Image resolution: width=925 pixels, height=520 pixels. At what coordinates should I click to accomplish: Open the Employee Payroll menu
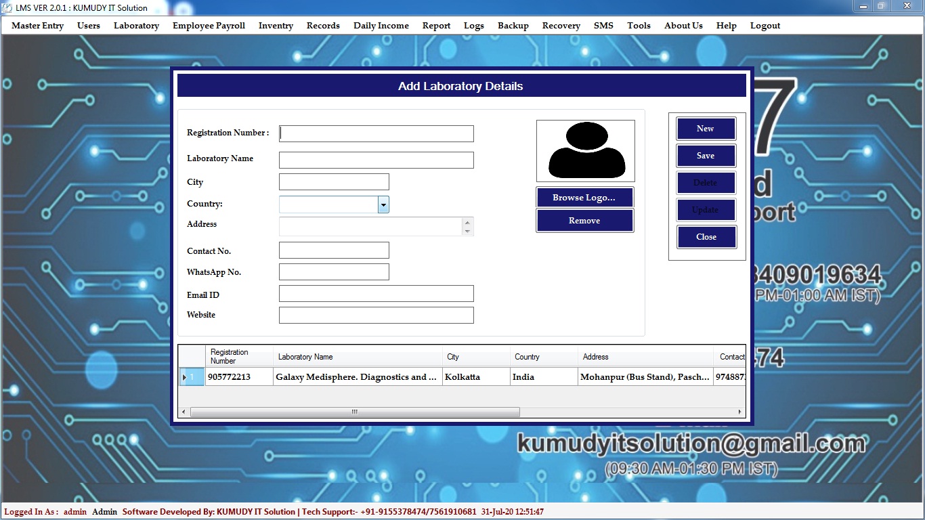(209, 26)
